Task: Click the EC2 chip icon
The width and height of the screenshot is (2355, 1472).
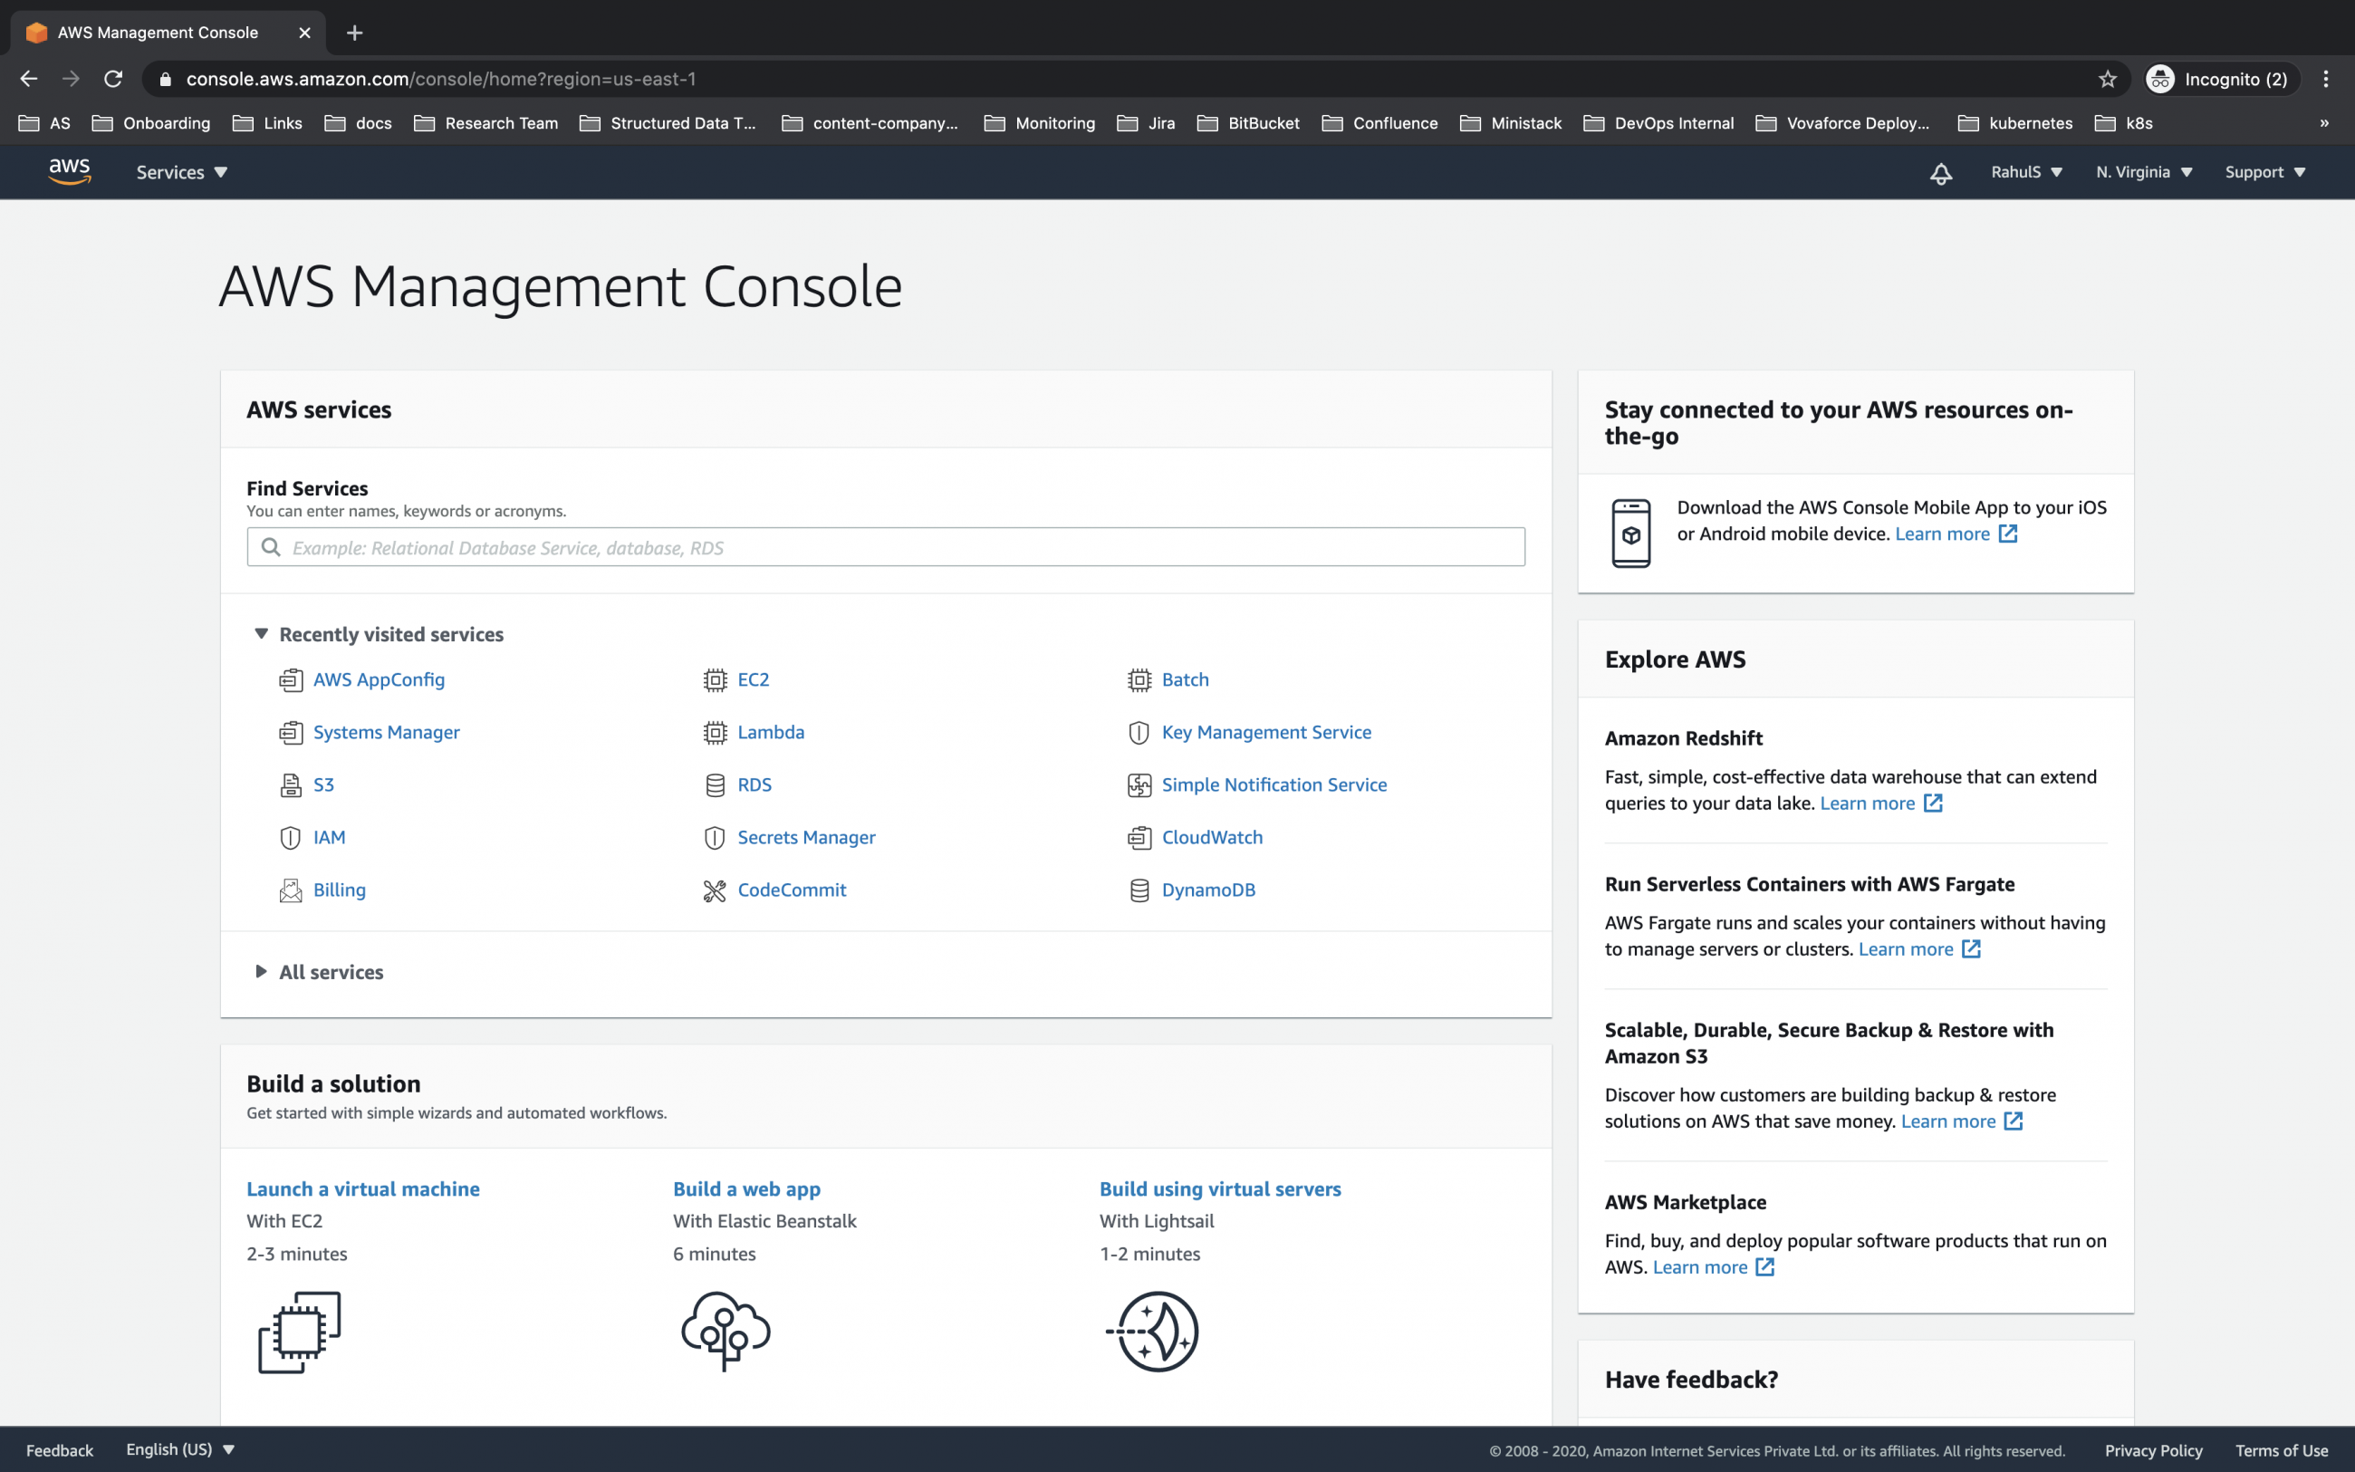Action: pos(715,679)
